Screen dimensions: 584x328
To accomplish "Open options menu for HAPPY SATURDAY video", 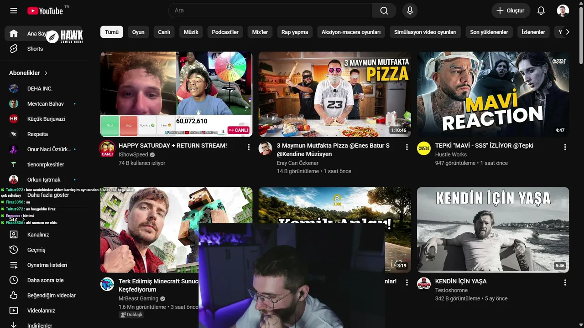I will (x=249, y=147).
